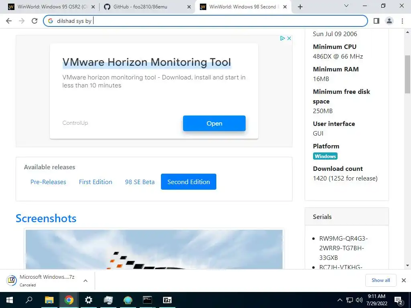Click the network tray icon
This screenshot has height=308, width=411.
[350, 300]
